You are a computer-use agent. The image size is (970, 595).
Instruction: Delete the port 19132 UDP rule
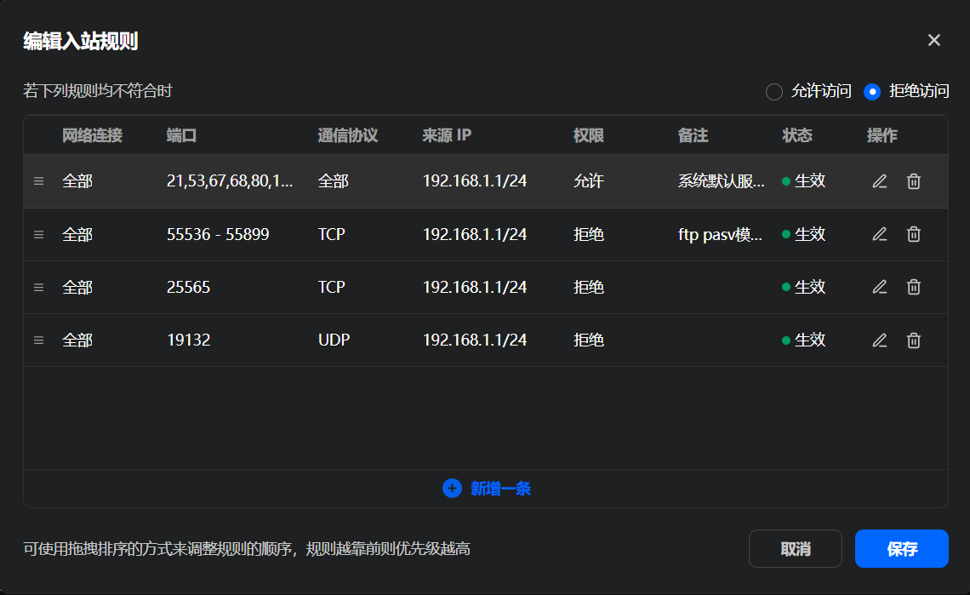(914, 340)
